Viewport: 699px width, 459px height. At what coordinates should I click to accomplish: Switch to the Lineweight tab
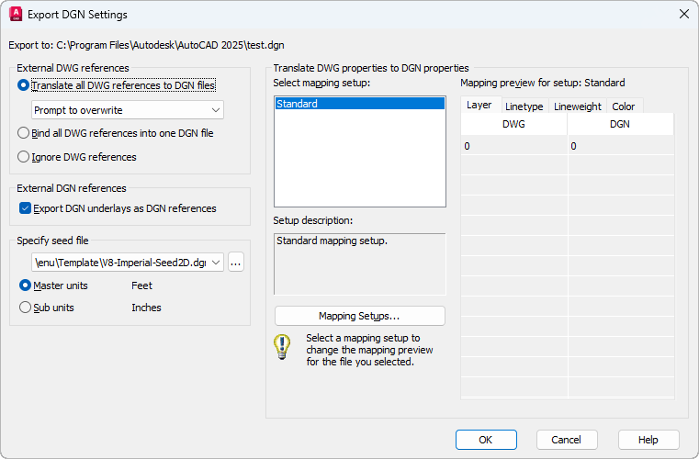(x=577, y=106)
